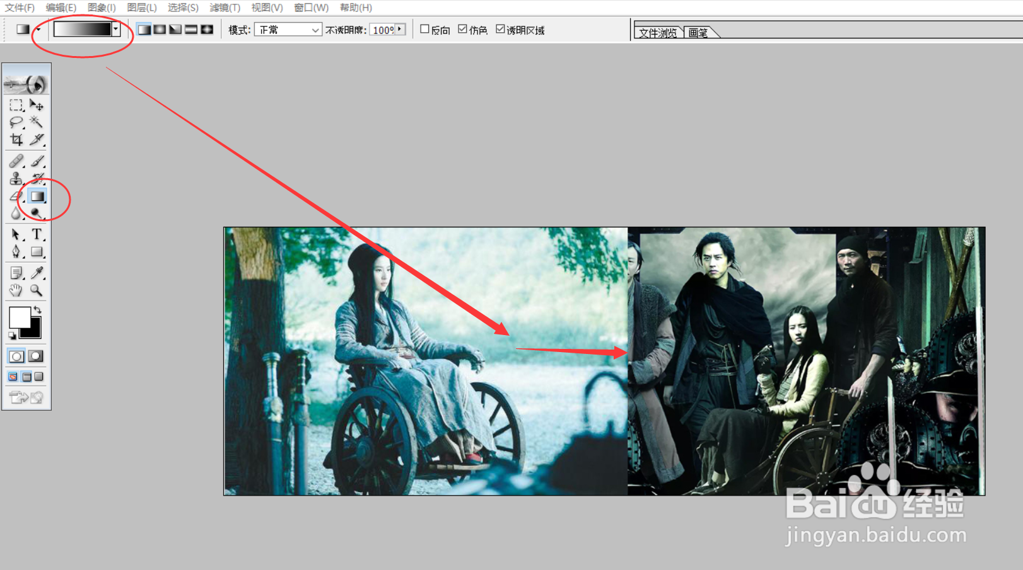Select the Brush tool

coord(37,161)
